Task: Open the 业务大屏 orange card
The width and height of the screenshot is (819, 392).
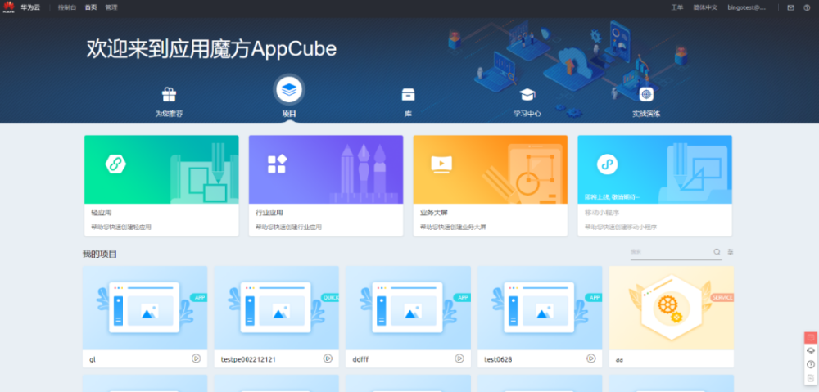Action: pos(490,185)
